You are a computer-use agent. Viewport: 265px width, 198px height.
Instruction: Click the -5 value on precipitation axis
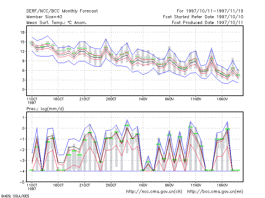pyautogui.click(x=22, y=182)
